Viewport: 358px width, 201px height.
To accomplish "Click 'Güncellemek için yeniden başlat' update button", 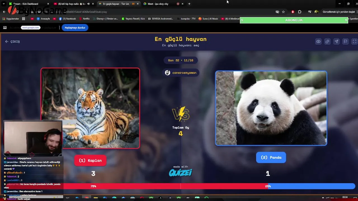I will [x=338, y=12].
